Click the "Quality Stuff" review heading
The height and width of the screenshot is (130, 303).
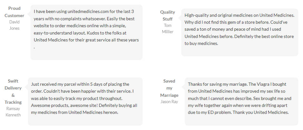168,15
